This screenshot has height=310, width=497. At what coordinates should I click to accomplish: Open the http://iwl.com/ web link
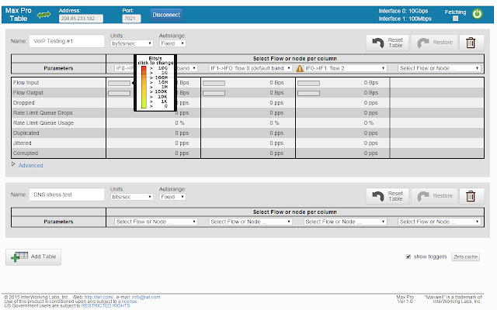click(99, 297)
